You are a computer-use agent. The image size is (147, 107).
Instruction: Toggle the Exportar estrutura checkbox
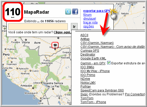pos(109,63)
